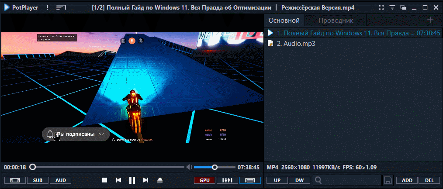Image resolution: width=443 pixels, height=189 pixels.
Task: Remove item with the DEL button
Action: pyautogui.click(x=429, y=180)
